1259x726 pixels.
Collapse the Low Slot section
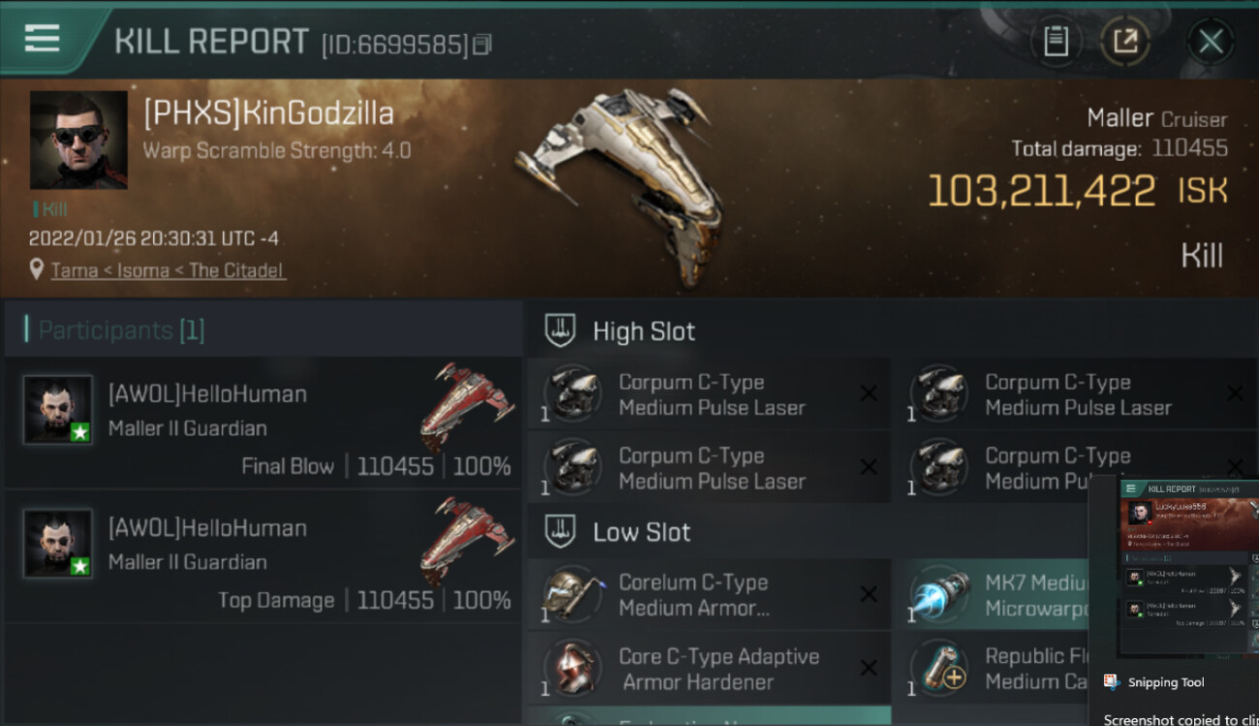(x=642, y=532)
